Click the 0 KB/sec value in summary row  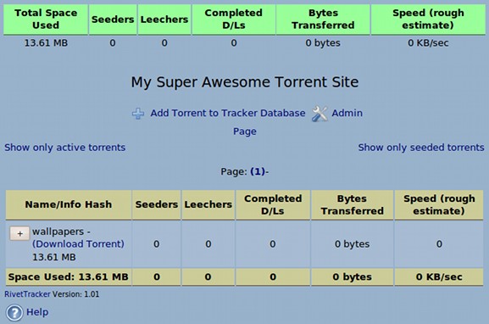click(x=428, y=42)
